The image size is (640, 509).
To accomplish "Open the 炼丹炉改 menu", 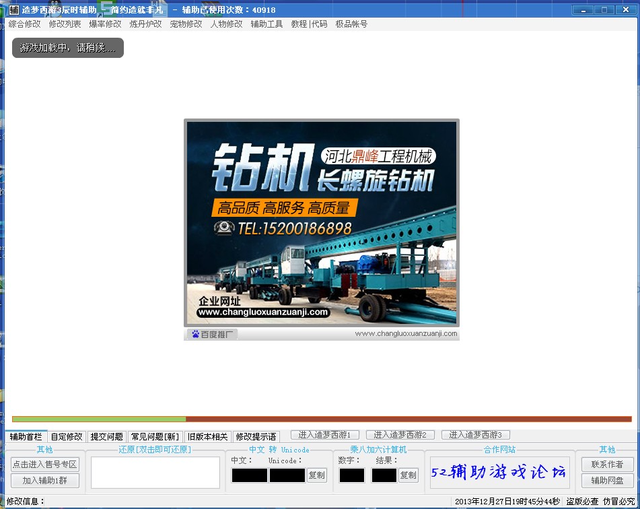I will click(146, 24).
